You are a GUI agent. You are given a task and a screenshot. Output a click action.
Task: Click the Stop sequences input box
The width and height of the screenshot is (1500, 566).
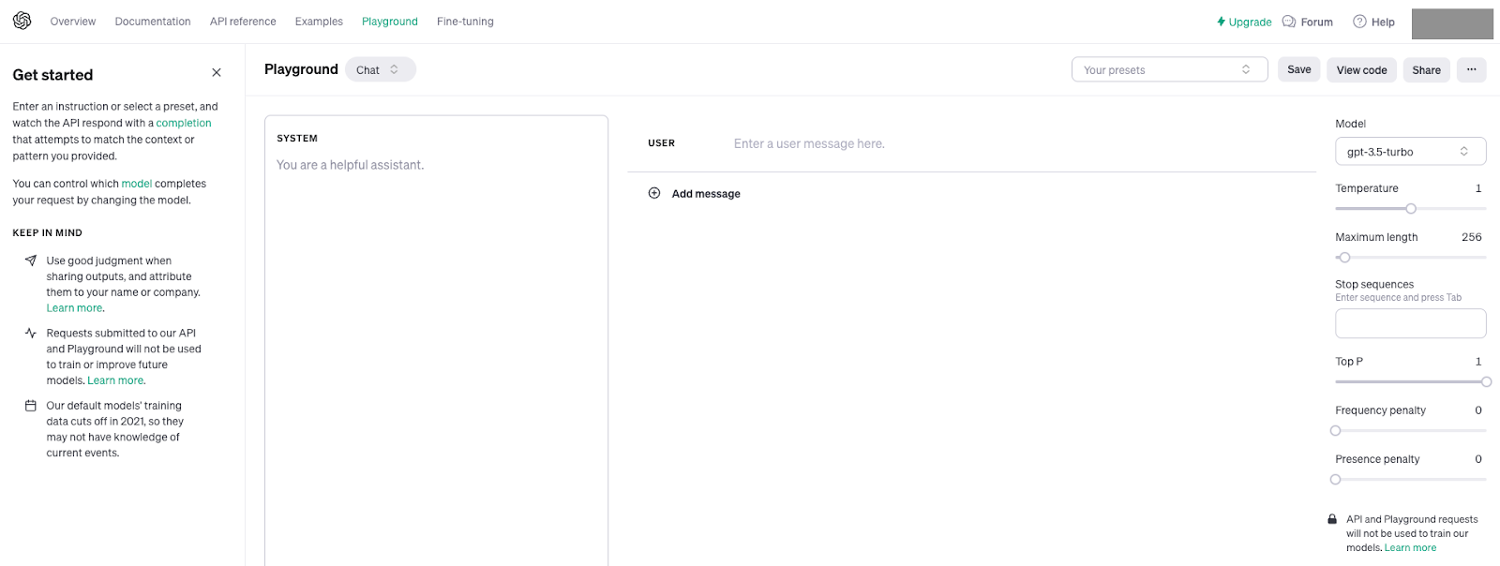click(x=1410, y=323)
